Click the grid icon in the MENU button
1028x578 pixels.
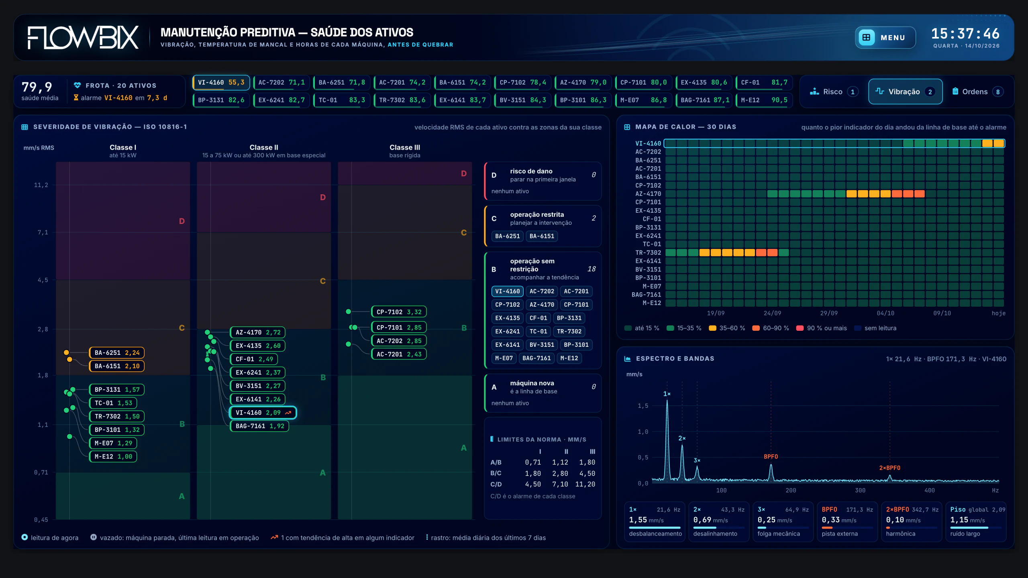click(867, 37)
